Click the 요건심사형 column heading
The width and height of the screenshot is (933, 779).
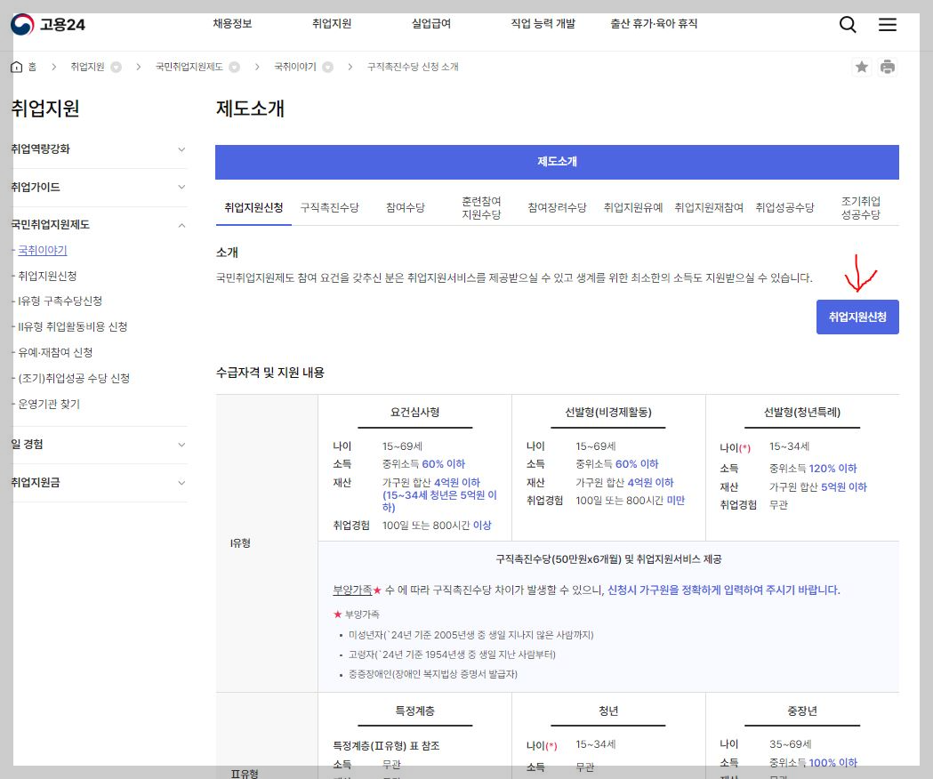click(414, 412)
